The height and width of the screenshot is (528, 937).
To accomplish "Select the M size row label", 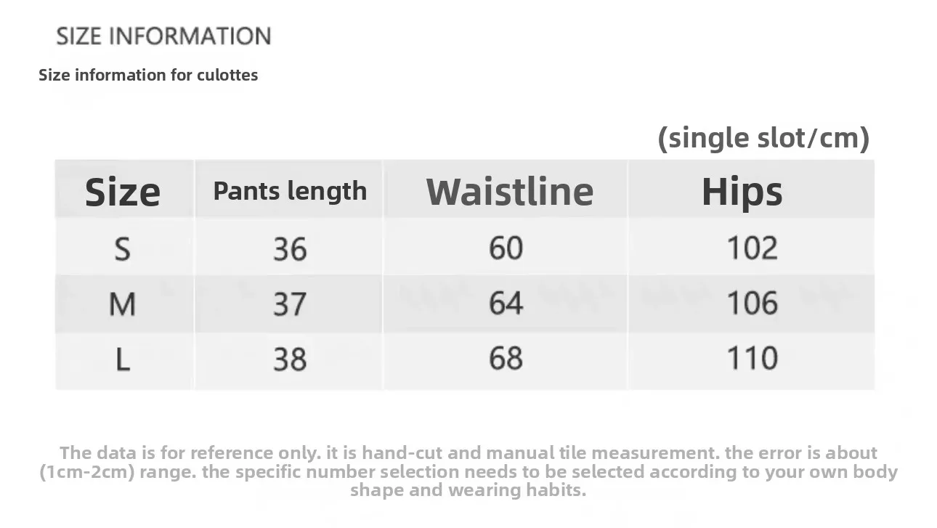I will [x=122, y=304].
